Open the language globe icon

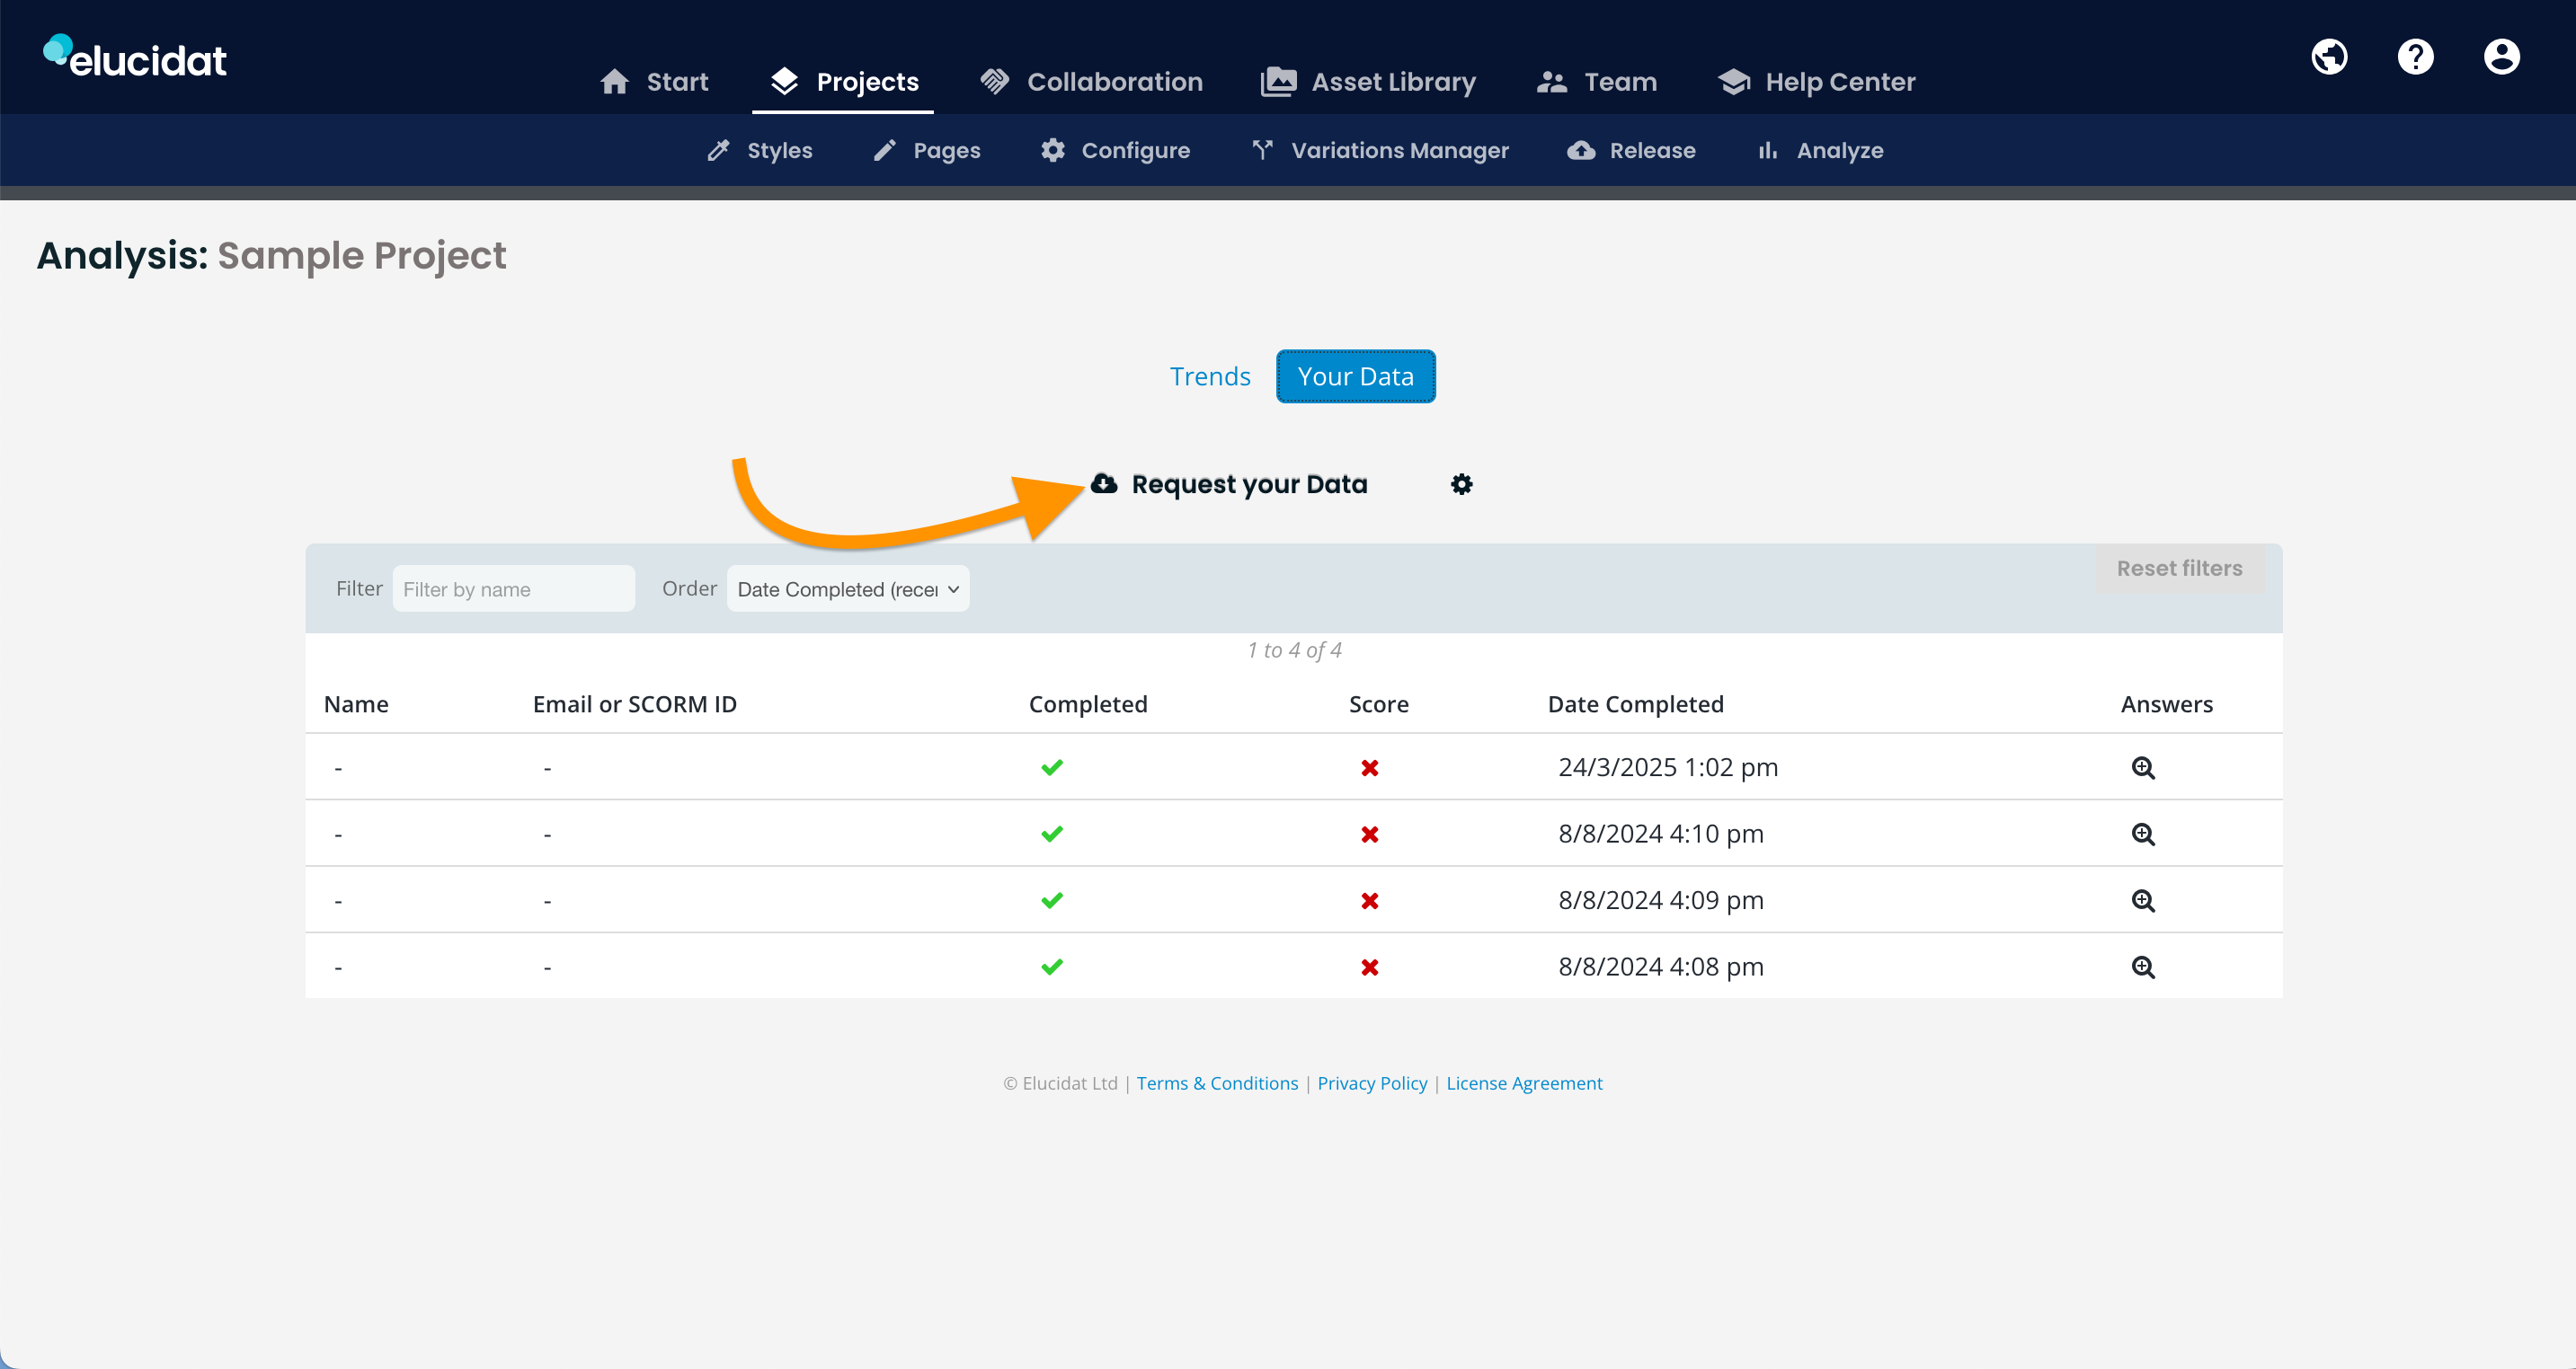click(x=2329, y=57)
